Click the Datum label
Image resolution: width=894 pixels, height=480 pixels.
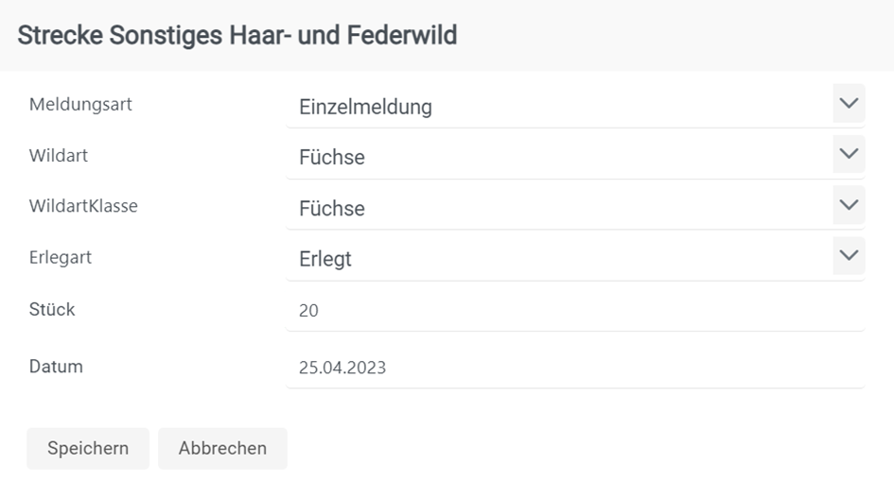56,367
